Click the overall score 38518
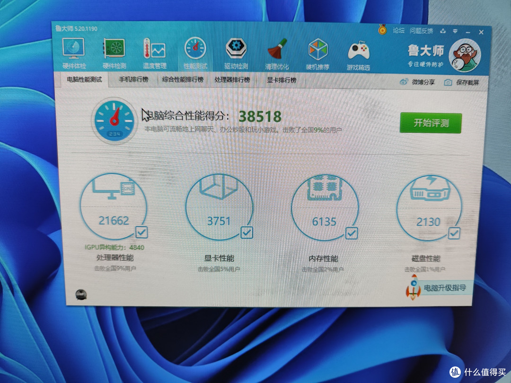 [x=260, y=116]
